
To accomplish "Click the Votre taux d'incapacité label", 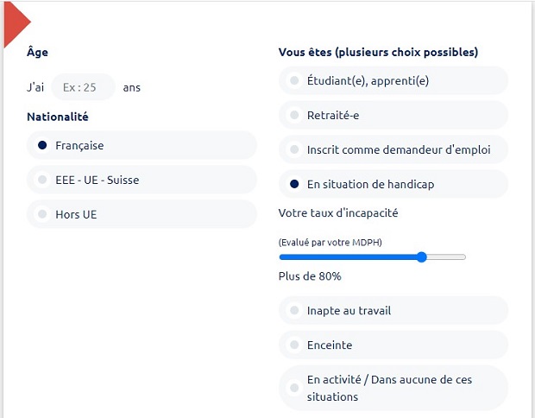I will (x=338, y=213).
